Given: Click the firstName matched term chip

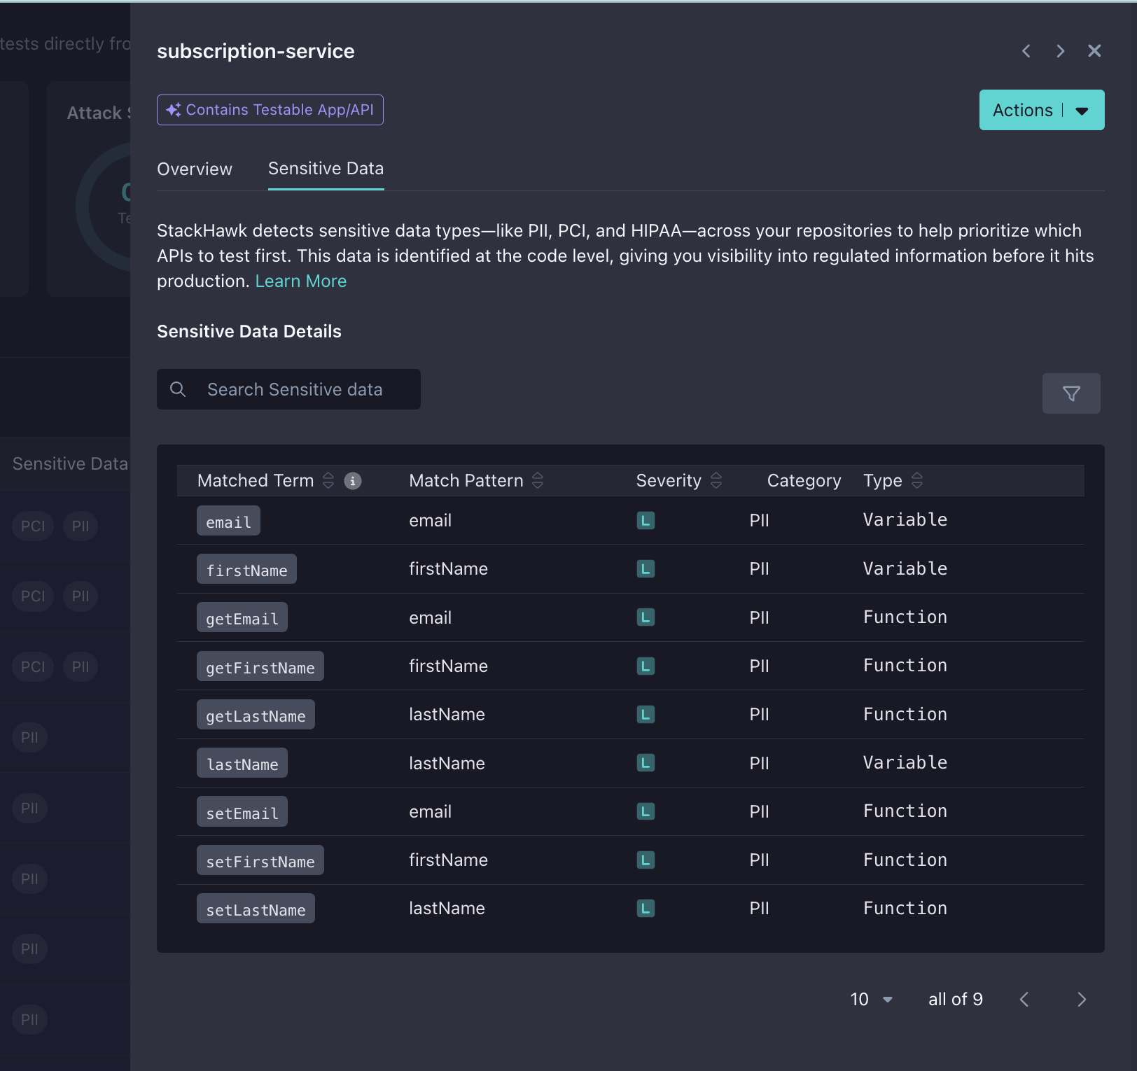Looking at the screenshot, I should (246, 570).
